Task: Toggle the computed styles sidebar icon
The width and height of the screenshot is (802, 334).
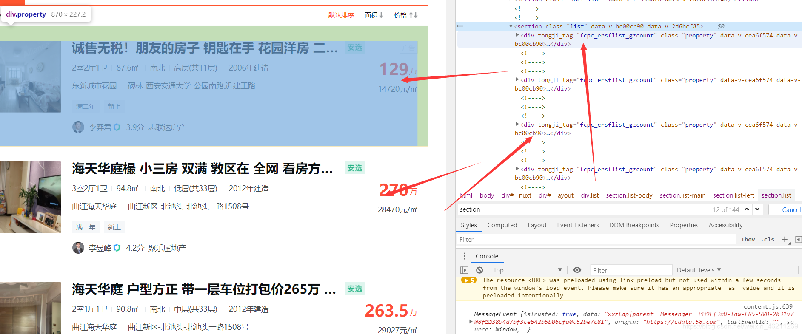Action: pyautogui.click(x=798, y=240)
